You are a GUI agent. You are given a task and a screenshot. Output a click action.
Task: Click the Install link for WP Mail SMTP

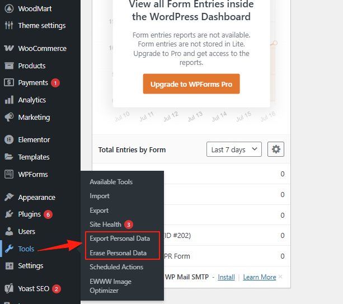[x=226, y=277]
